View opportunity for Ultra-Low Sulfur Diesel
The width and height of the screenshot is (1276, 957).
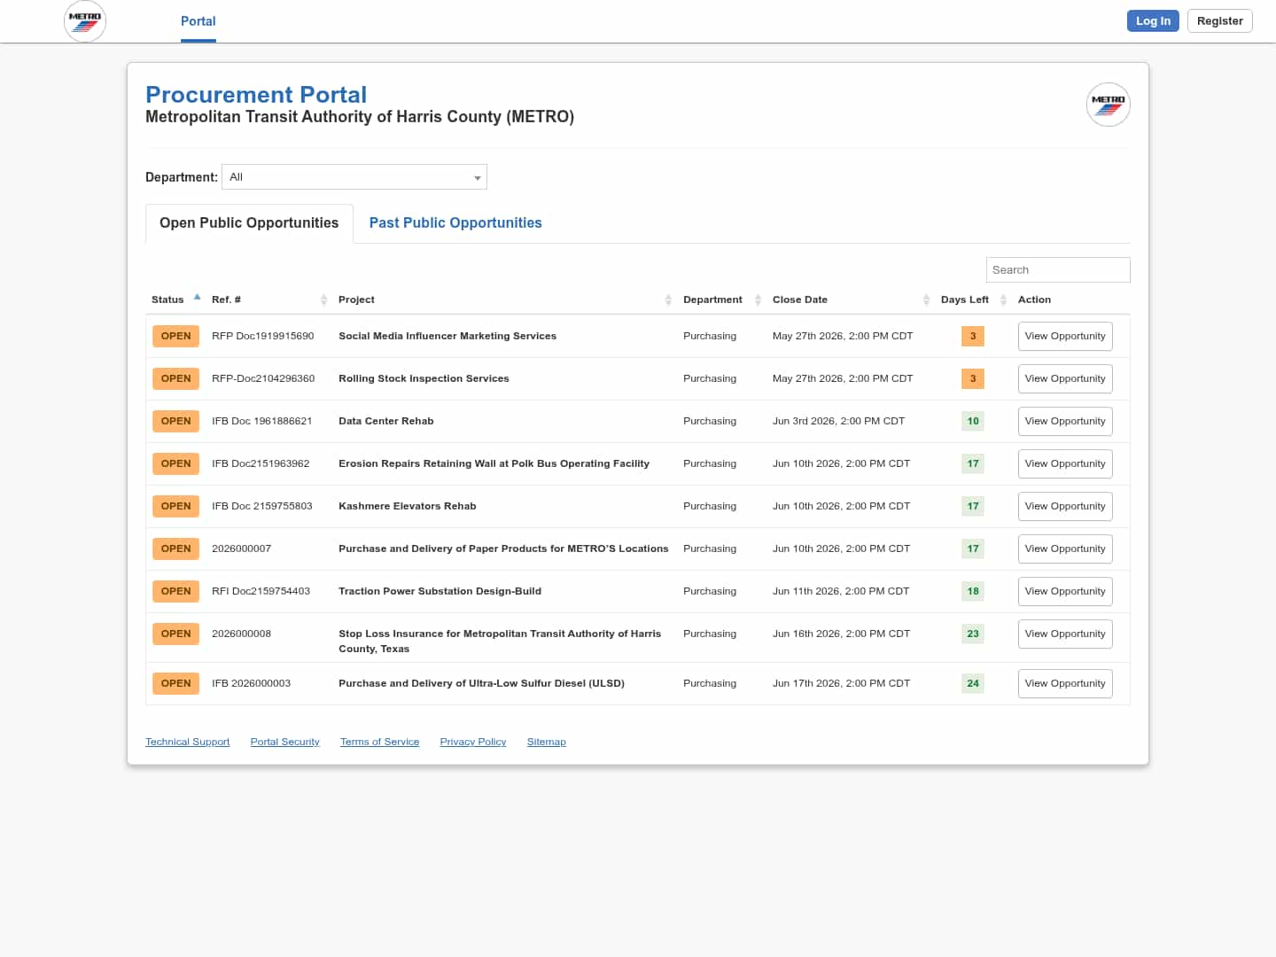pyautogui.click(x=1065, y=684)
